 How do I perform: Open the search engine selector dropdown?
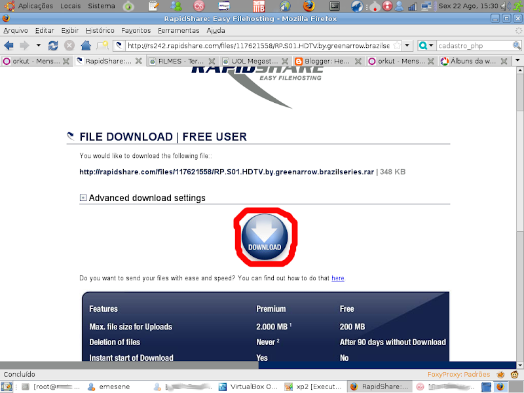426,45
